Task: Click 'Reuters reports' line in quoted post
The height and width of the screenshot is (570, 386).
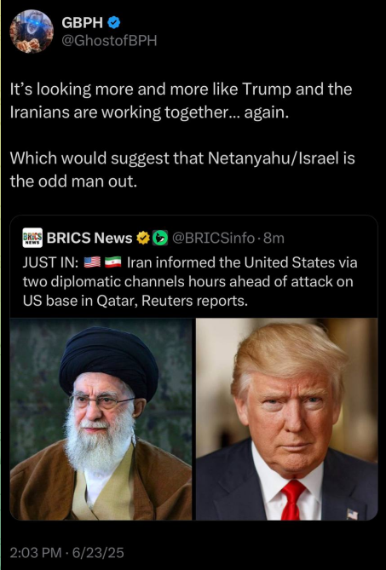Action: tap(135, 301)
